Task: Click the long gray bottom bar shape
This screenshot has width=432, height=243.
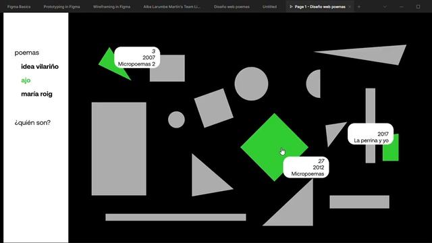Action: coord(175,217)
